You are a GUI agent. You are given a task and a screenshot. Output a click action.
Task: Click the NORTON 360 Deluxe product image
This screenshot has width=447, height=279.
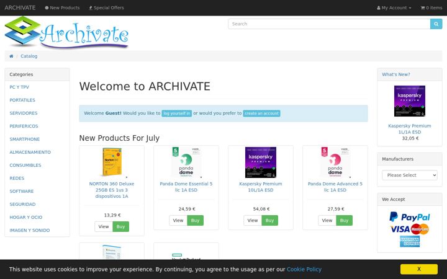[112, 162]
